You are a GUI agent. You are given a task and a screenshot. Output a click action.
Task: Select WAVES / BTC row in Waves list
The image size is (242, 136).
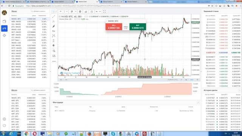29,19
